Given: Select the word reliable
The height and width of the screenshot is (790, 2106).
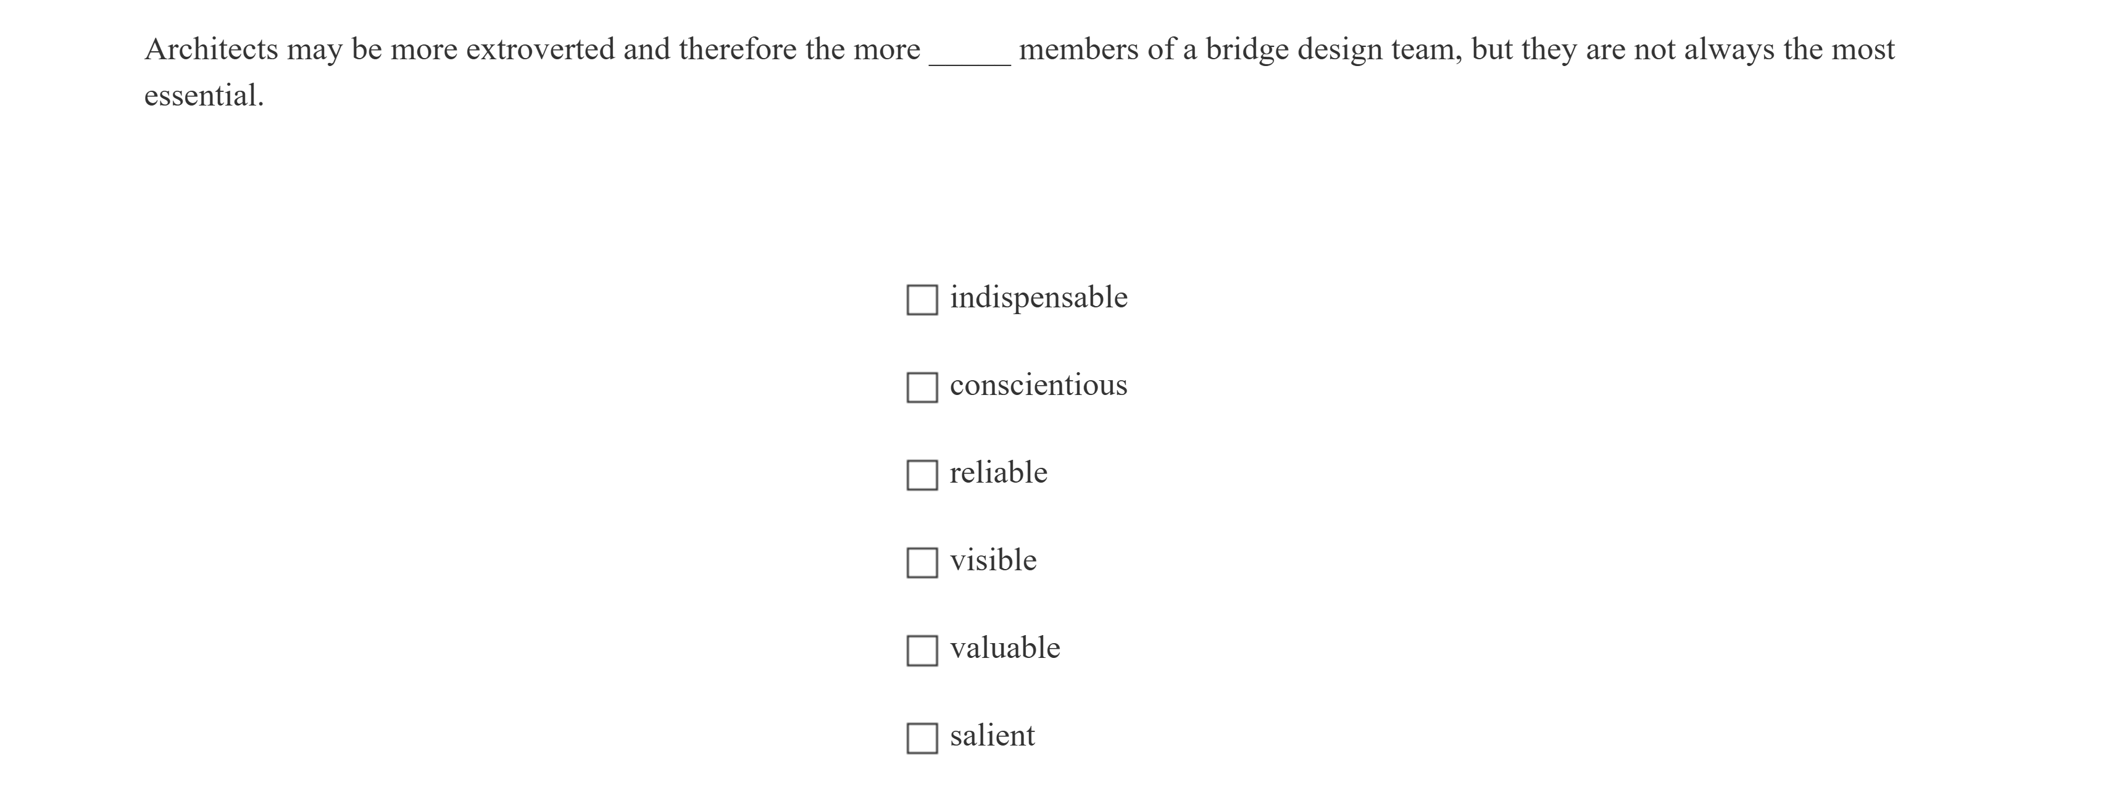Looking at the screenshot, I should [998, 472].
